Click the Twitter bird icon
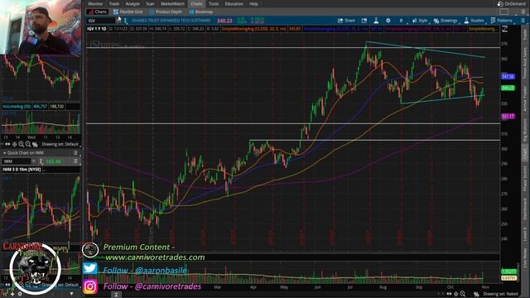The height and width of the screenshot is (298, 530). pos(90,268)
